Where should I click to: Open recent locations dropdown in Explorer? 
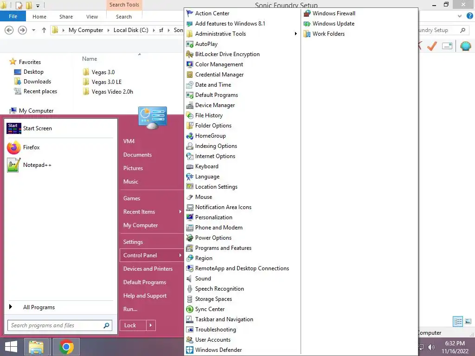click(x=33, y=30)
